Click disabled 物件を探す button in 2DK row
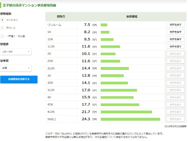Viewport: 188px width, 141px height. [175, 61]
